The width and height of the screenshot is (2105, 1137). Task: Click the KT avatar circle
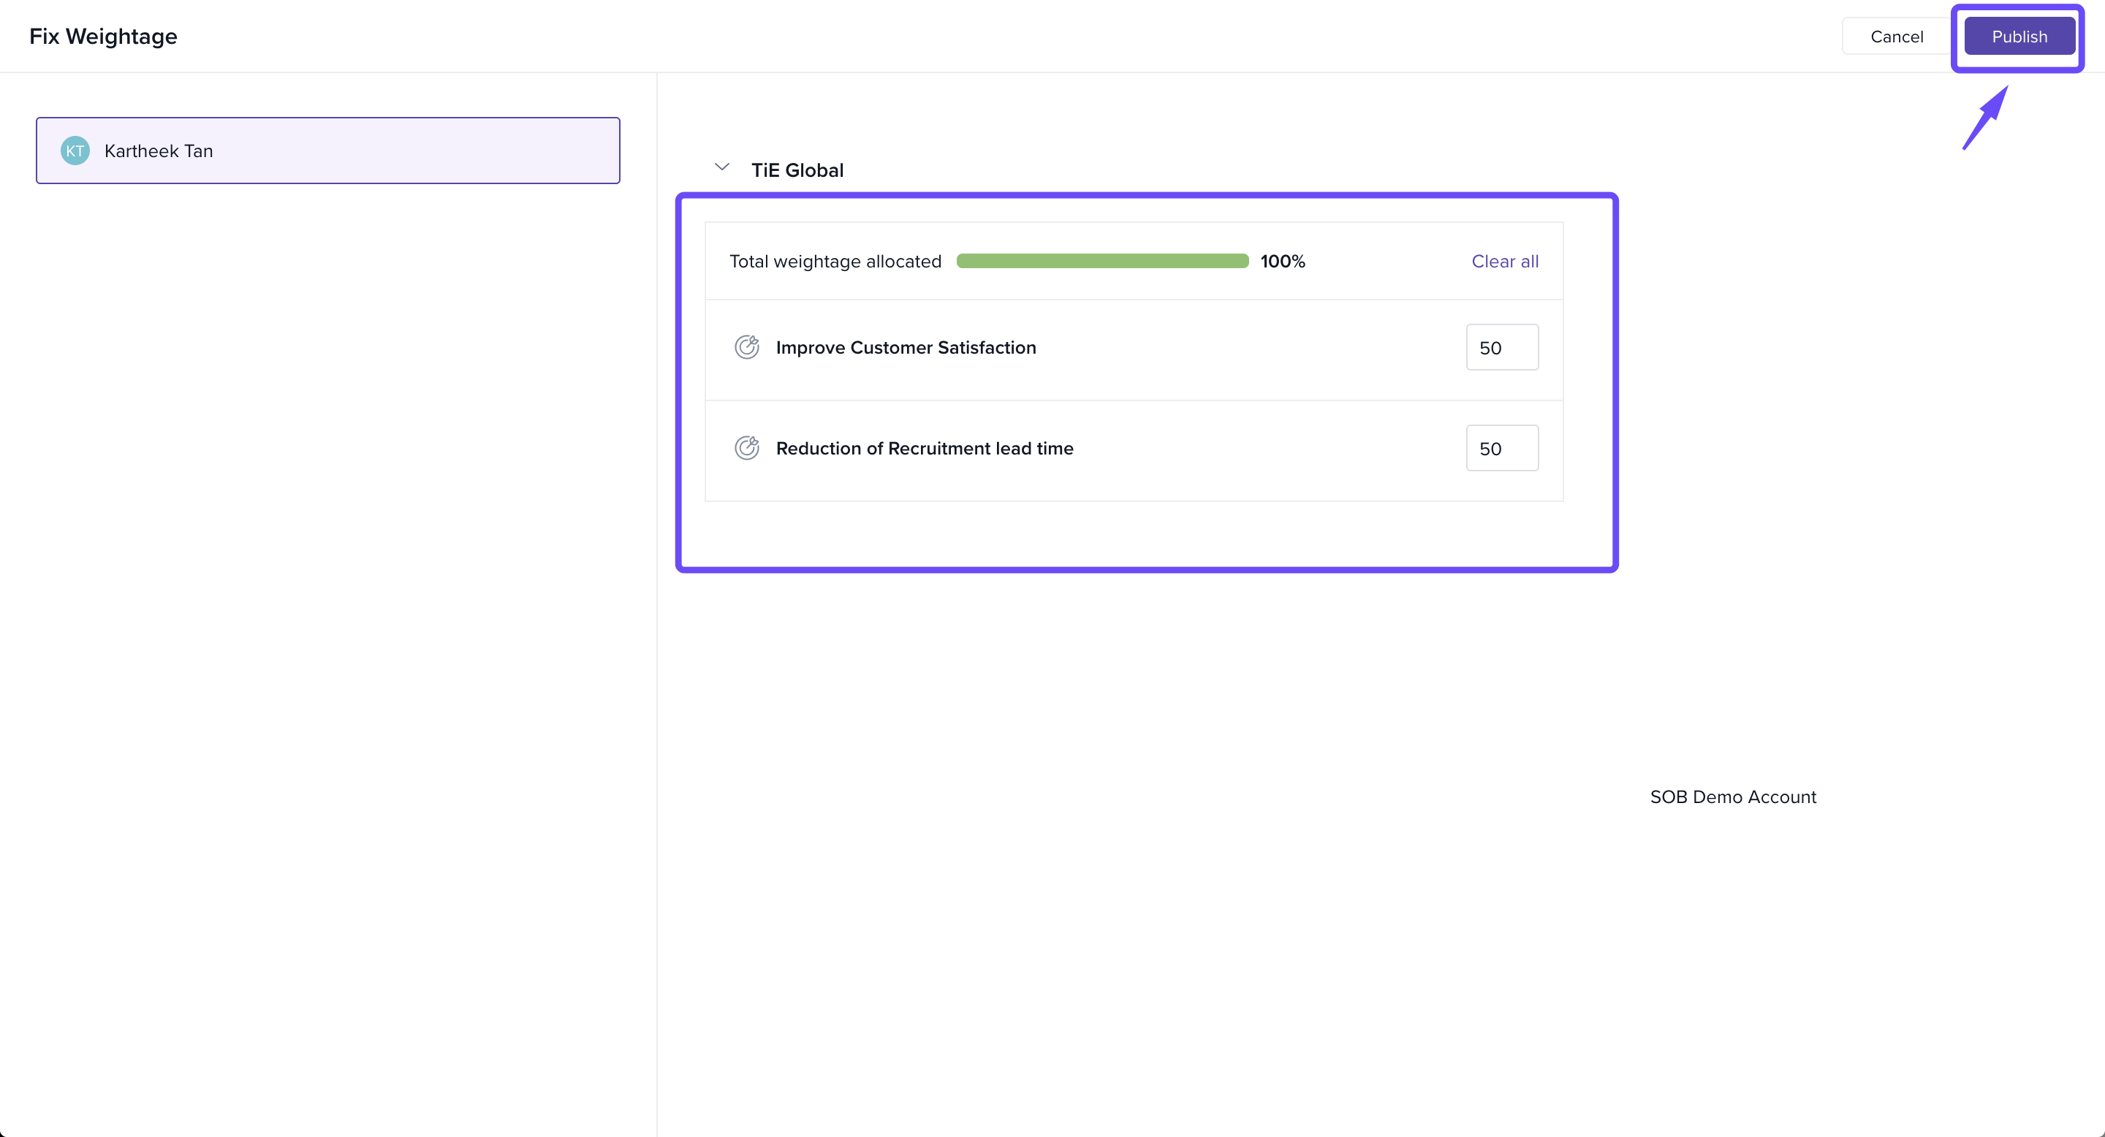click(x=75, y=151)
